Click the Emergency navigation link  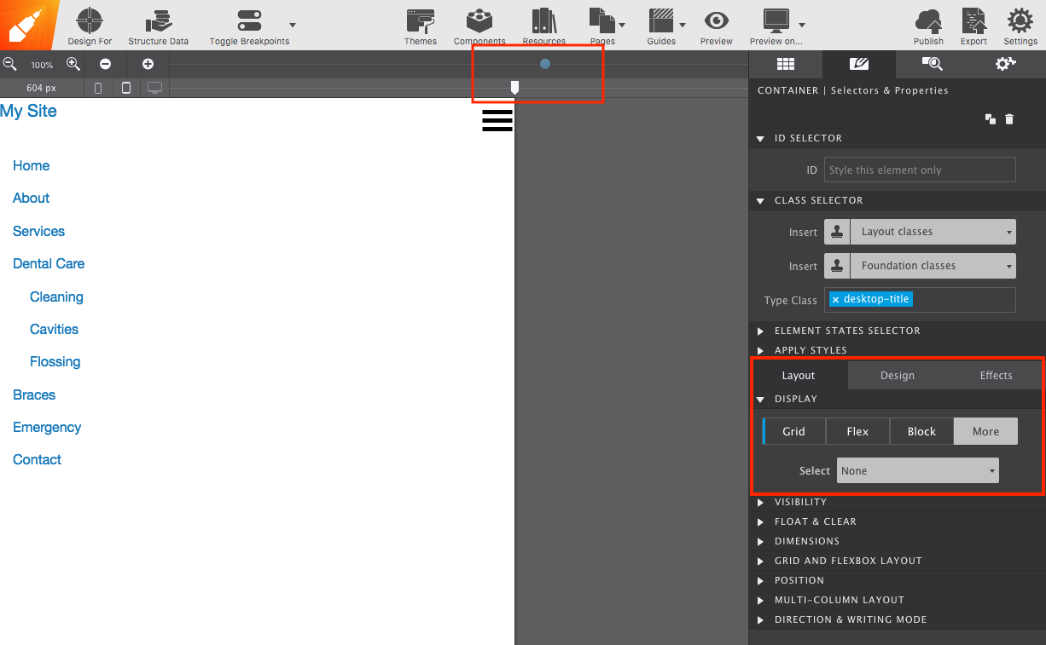click(x=47, y=427)
